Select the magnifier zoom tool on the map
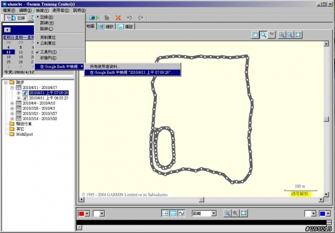This screenshot has width=335, height=233. (x=263, y=35)
